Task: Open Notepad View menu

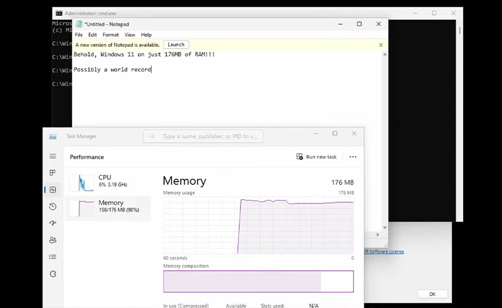Action: coord(130,34)
